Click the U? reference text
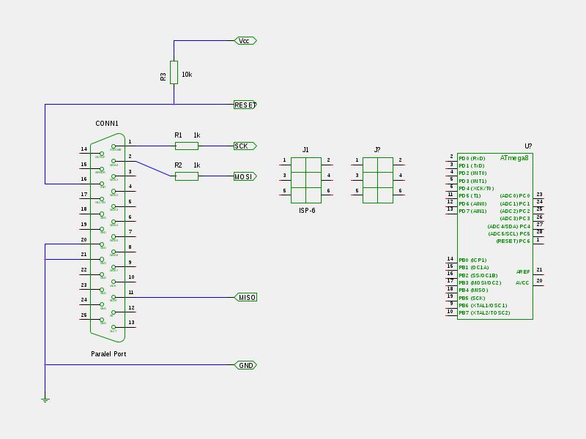 point(528,146)
